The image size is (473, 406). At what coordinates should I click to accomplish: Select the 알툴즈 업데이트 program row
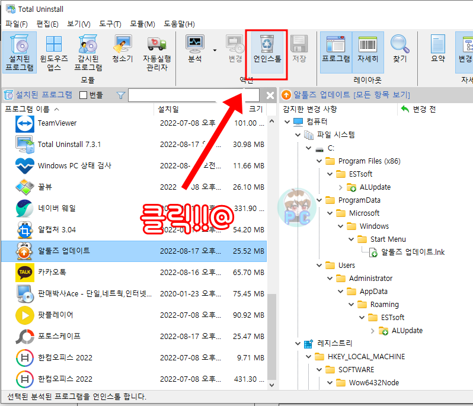[x=134, y=251]
